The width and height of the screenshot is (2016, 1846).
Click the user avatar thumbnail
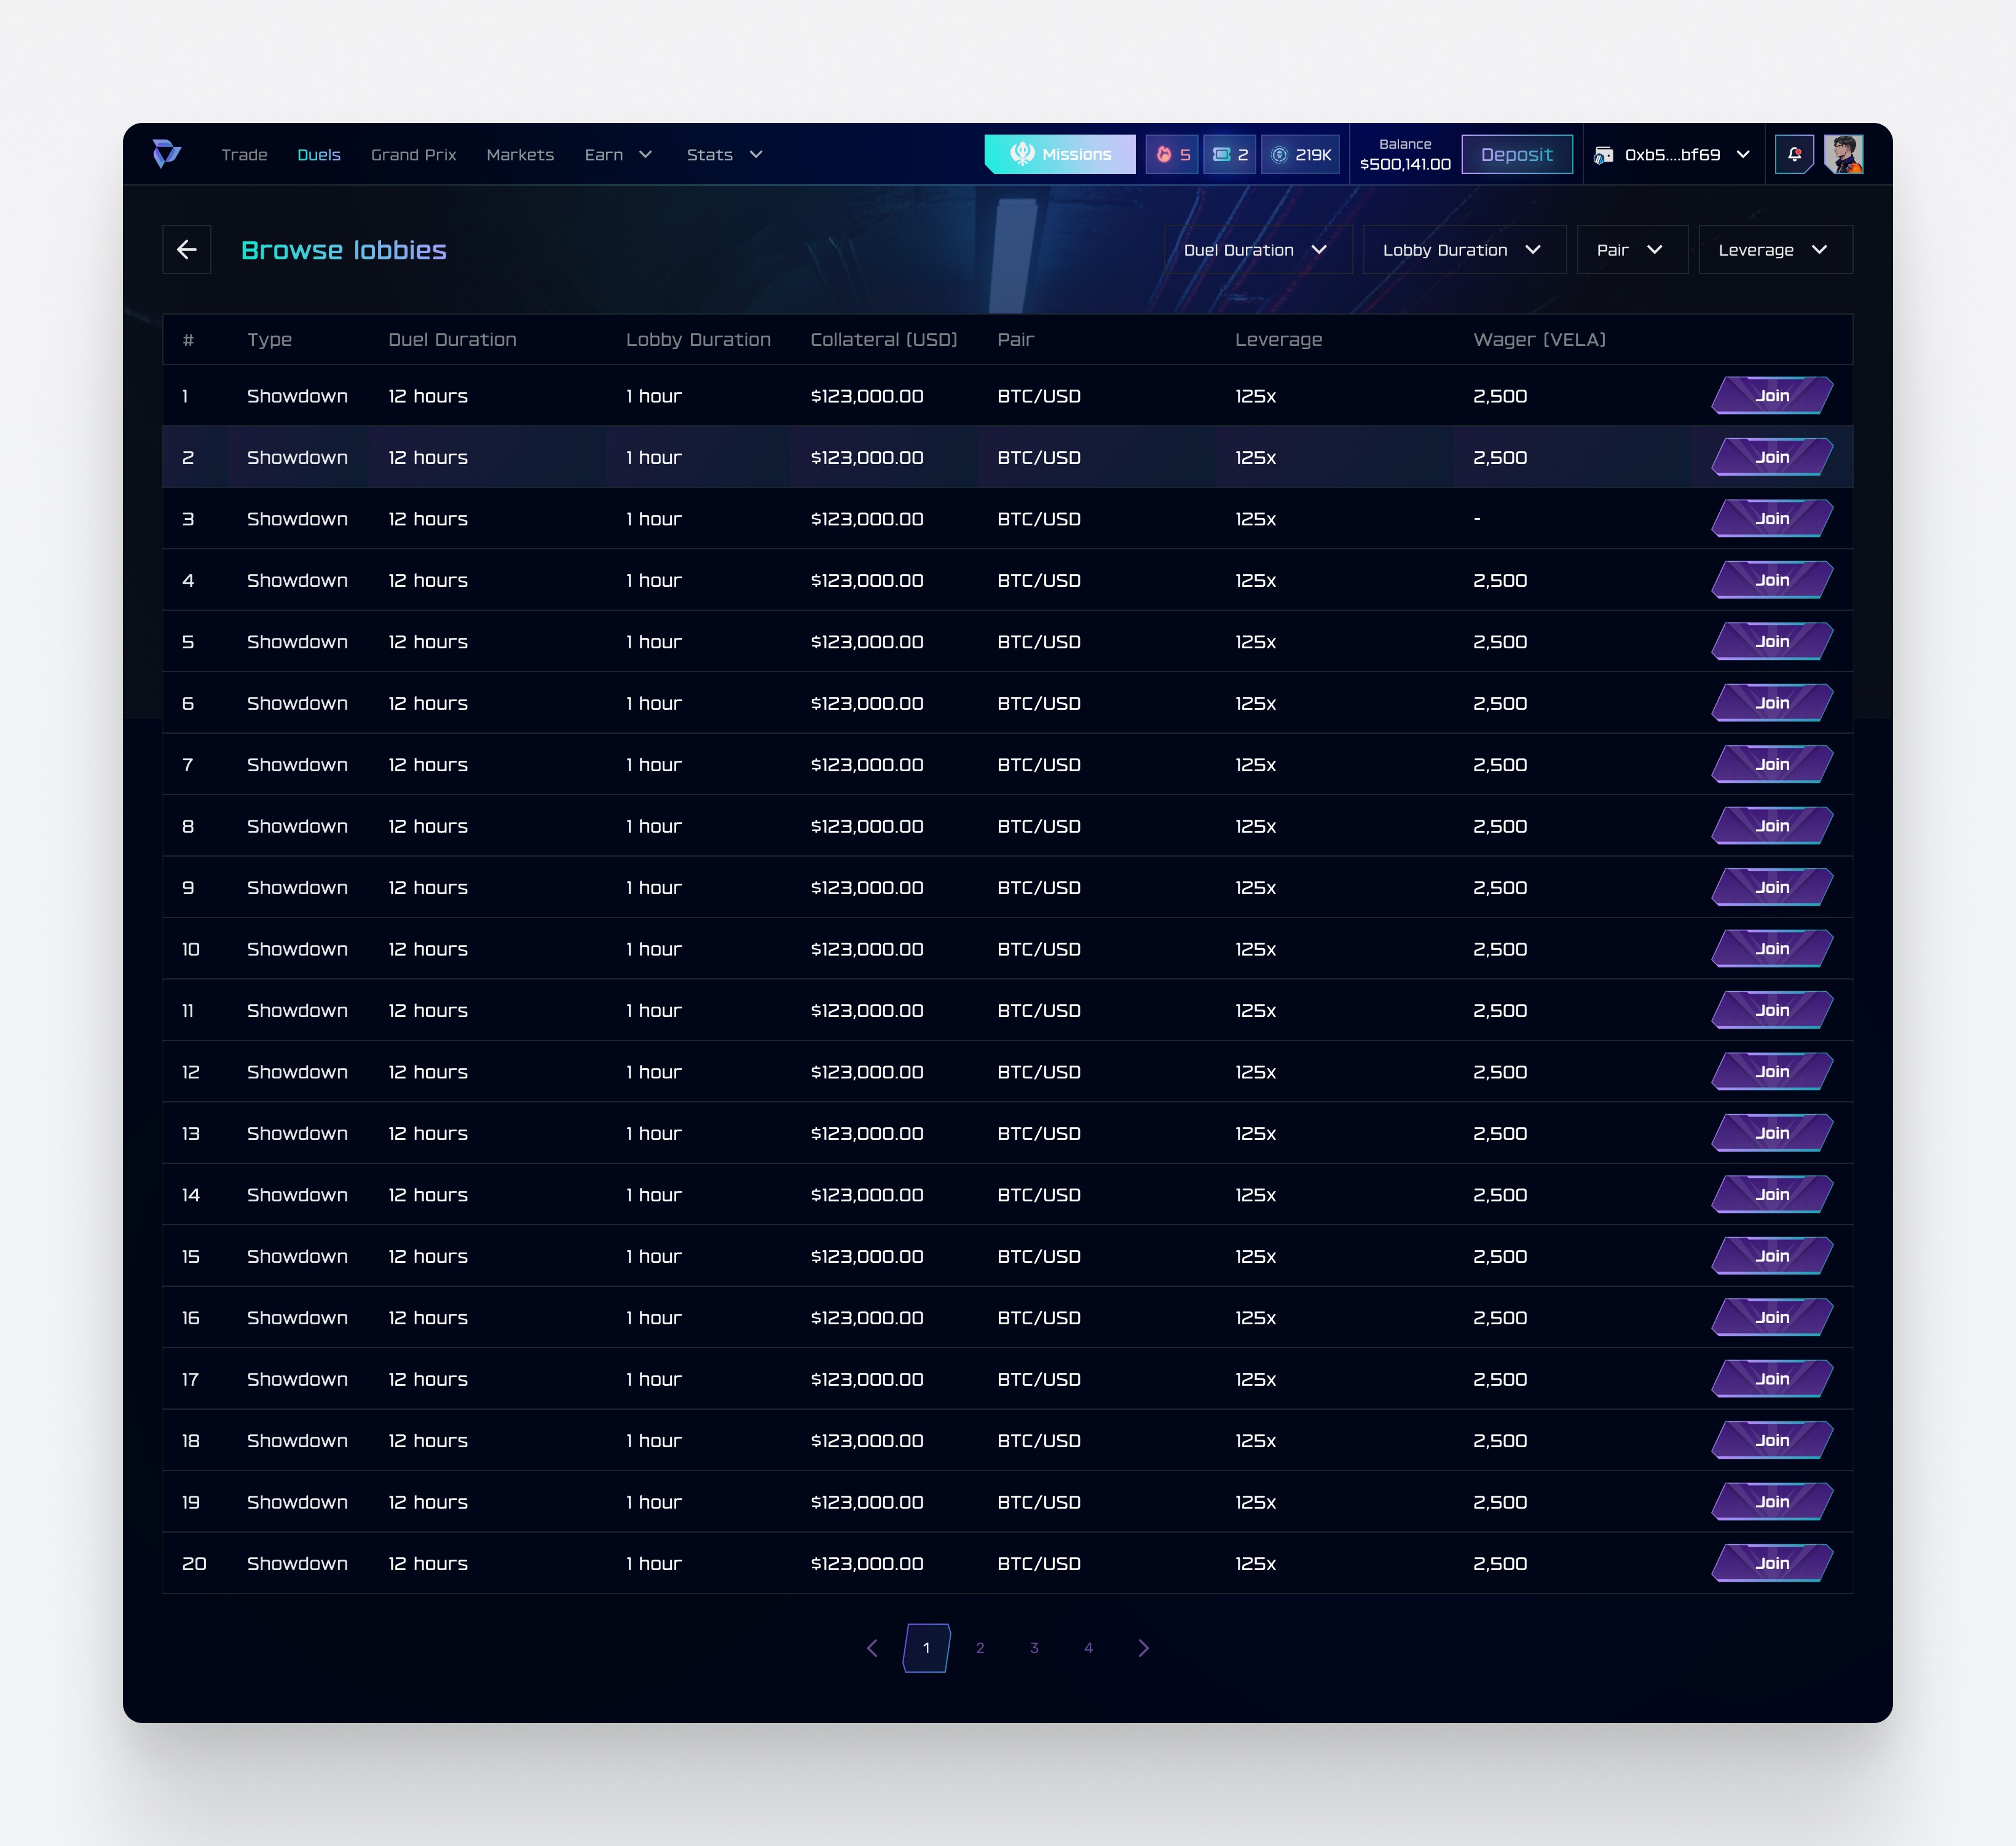(x=1843, y=154)
